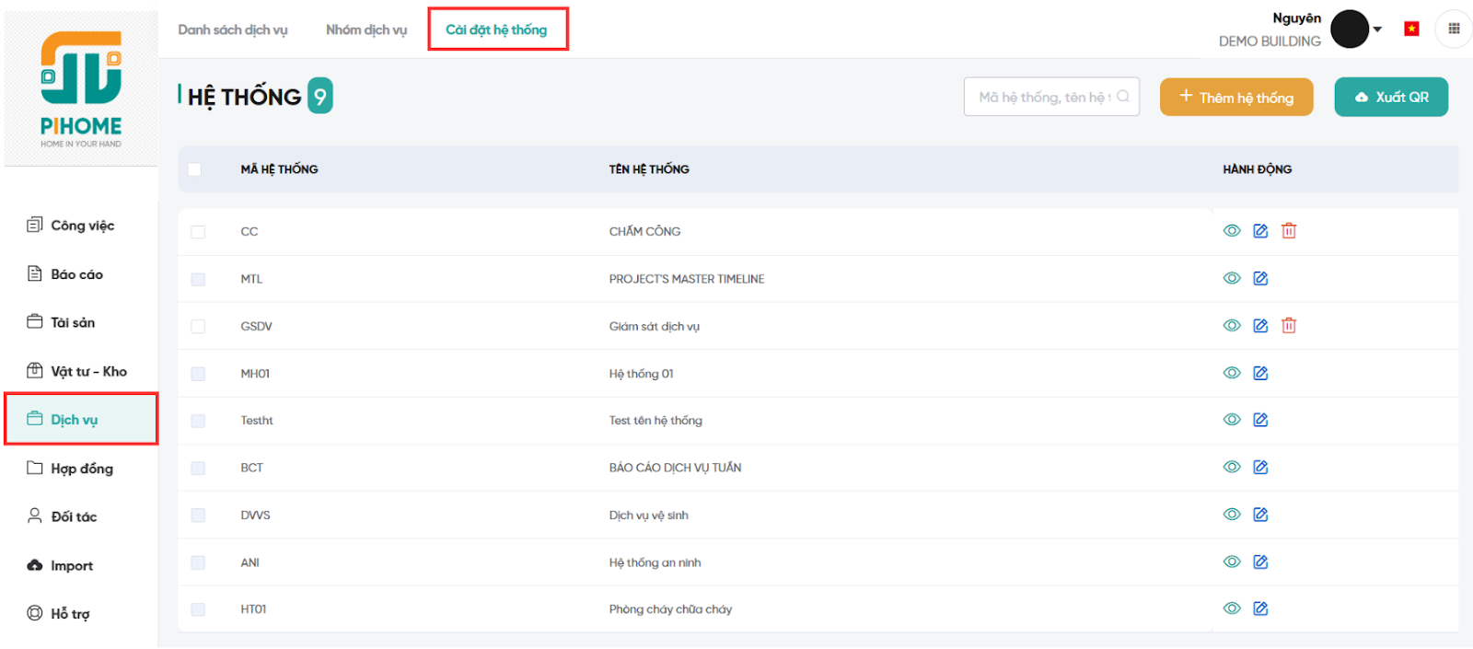The width and height of the screenshot is (1473, 649).
Task: Focus the system code search field
Action: coord(1044,97)
